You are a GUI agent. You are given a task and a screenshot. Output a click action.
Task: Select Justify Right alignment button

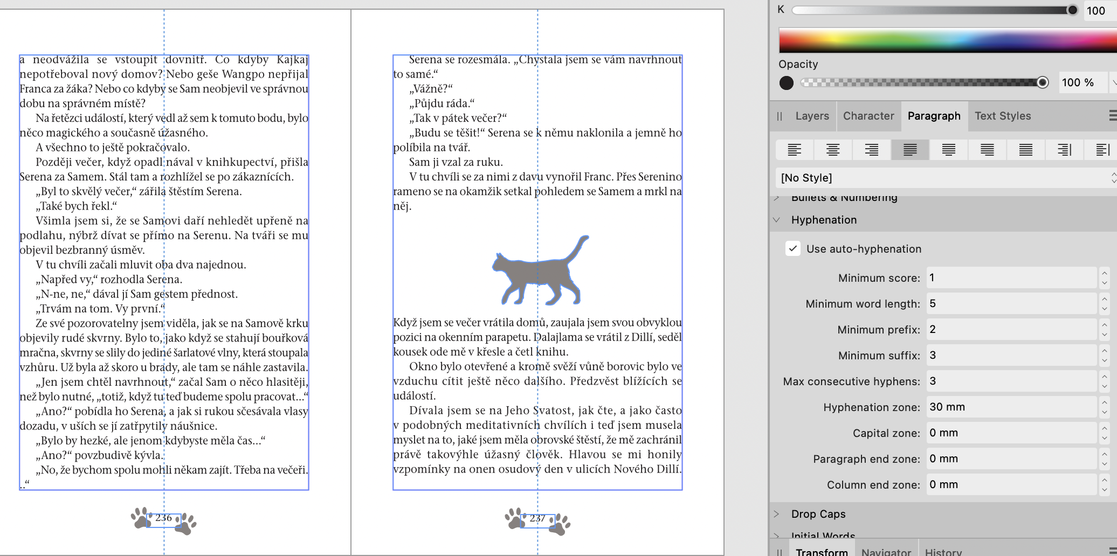coord(987,150)
